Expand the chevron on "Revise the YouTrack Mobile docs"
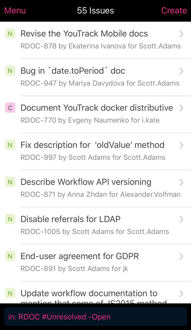Viewport: 191px width, 330px height. click(181, 34)
